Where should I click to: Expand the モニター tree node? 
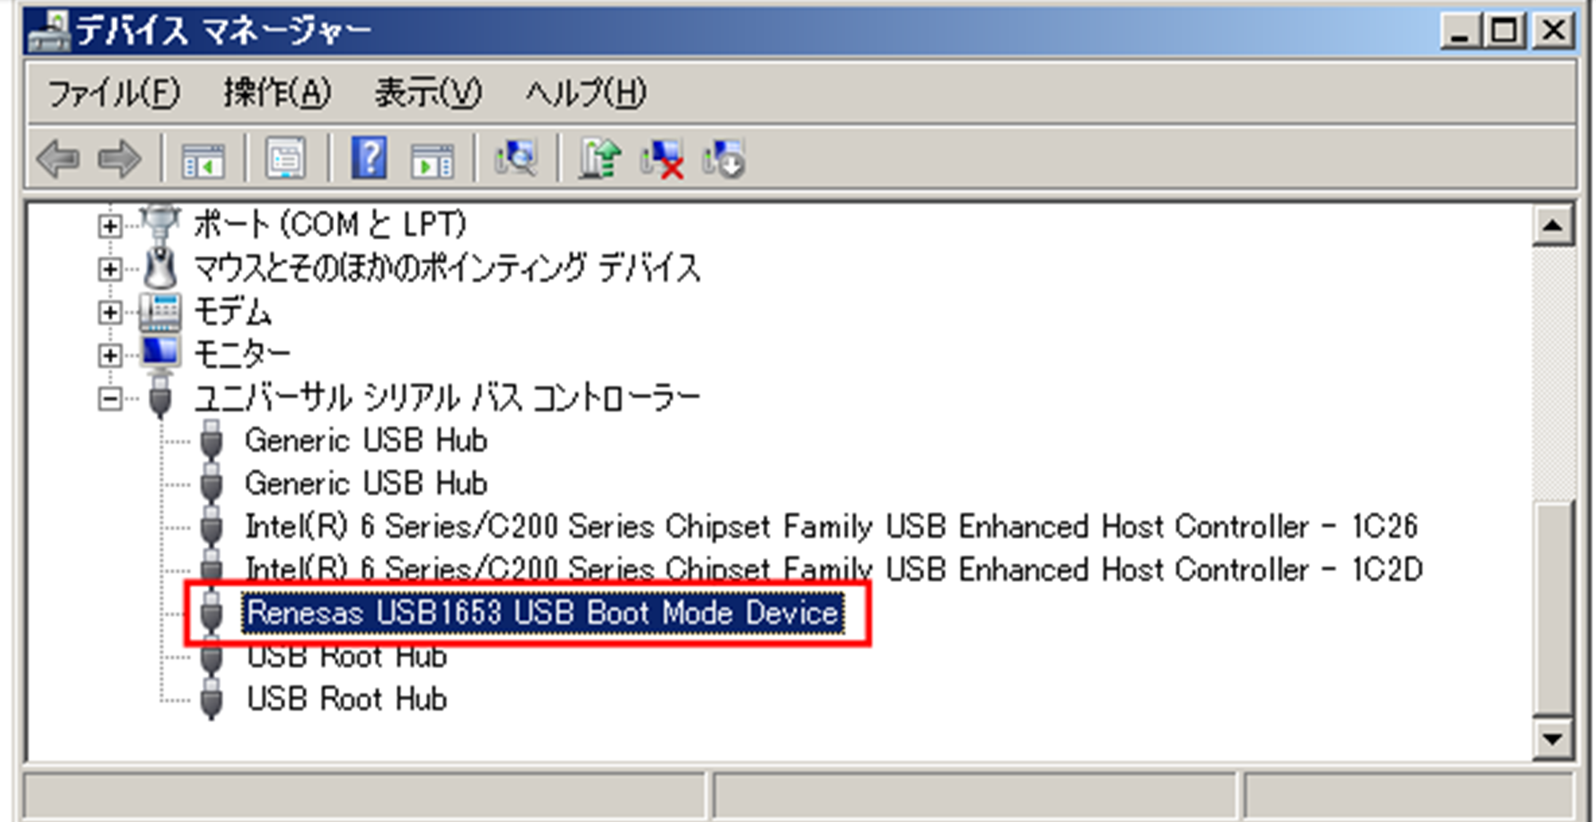110,355
